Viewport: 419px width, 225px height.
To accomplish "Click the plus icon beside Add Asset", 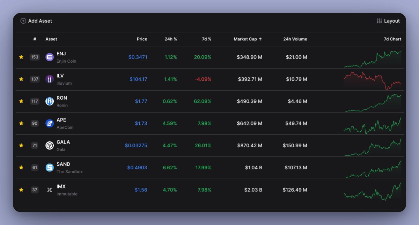I will tap(23, 21).
